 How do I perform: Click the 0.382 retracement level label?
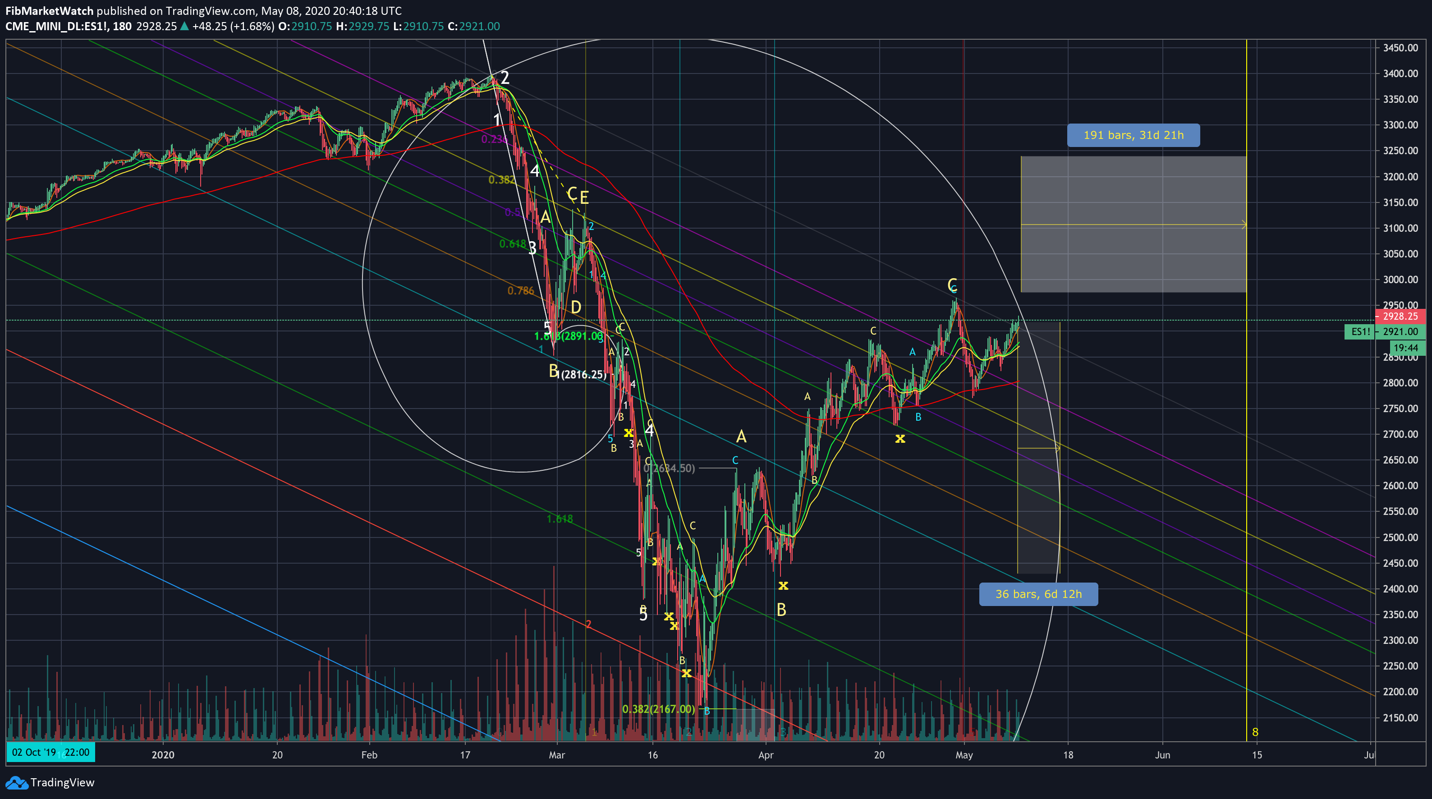click(x=501, y=179)
